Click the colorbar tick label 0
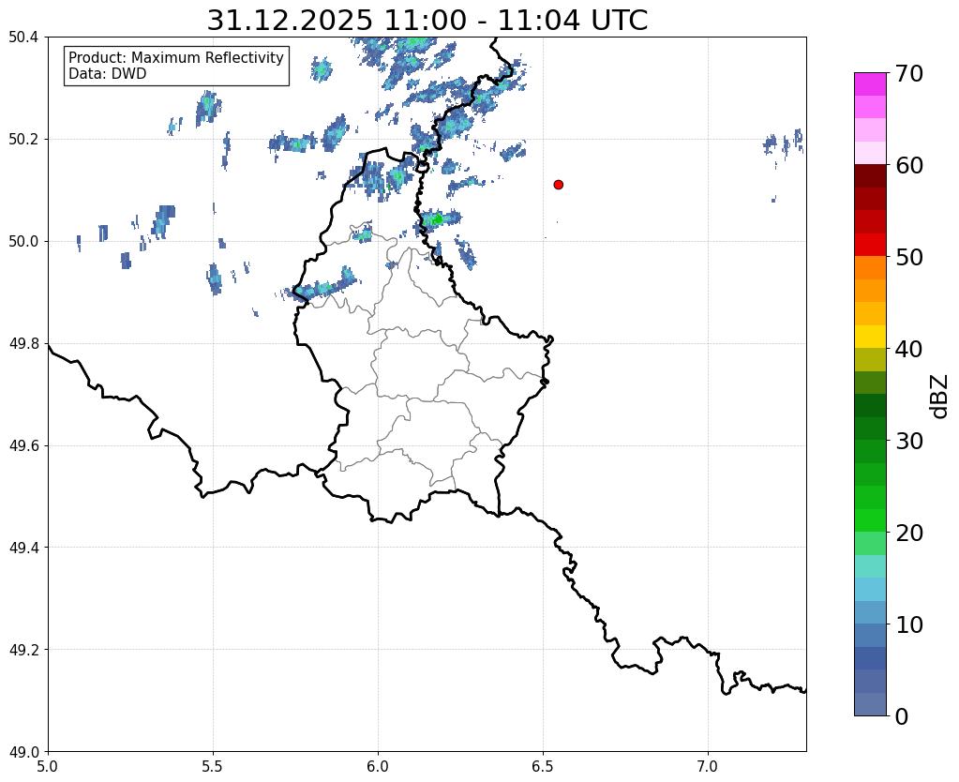959x782 pixels. (902, 716)
